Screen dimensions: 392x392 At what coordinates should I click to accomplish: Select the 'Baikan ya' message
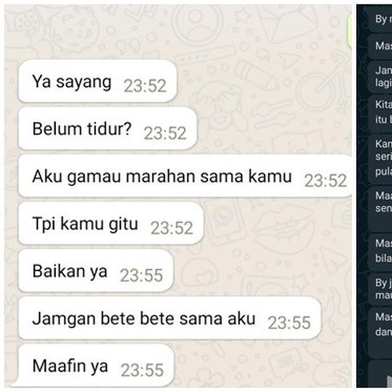coord(96,271)
